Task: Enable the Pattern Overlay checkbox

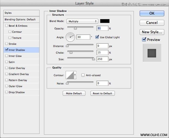Action: coord(7,80)
